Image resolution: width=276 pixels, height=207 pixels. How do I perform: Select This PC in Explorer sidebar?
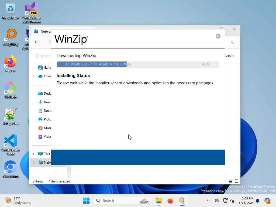click(44, 154)
